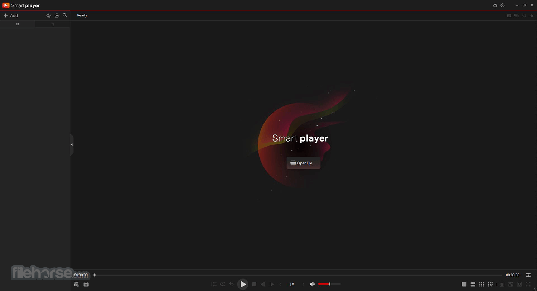537x291 pixels.
Task: Click the playback order list icon
Action: 214,284
